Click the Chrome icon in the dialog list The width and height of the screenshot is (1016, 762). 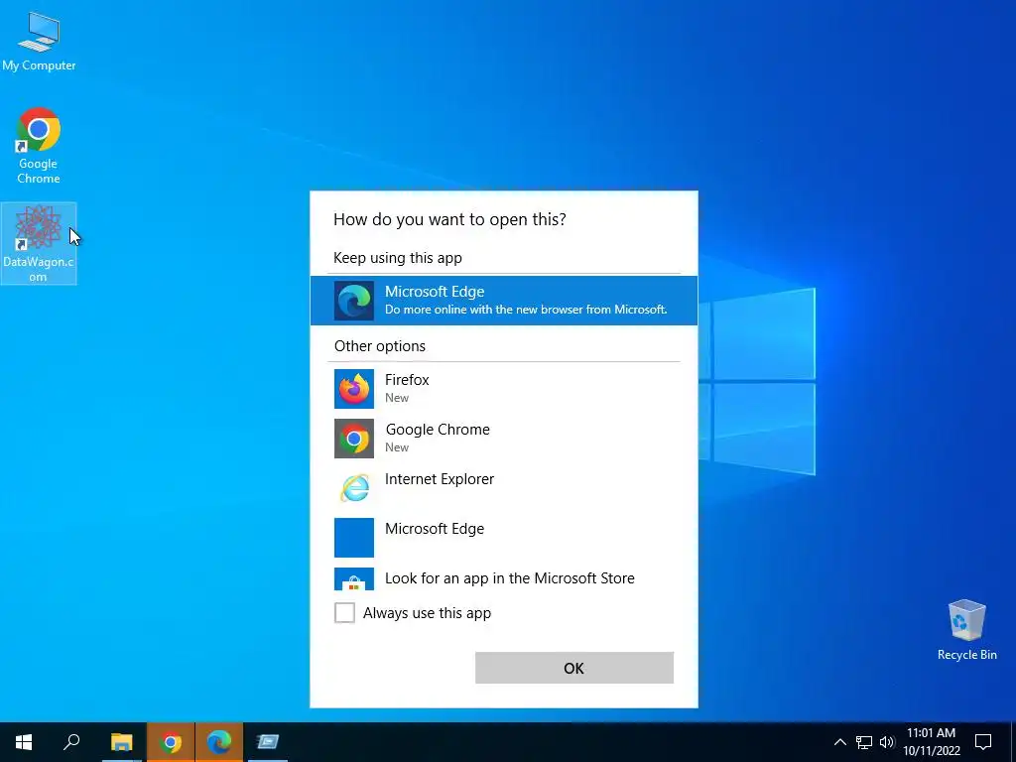click(x=354, y=439)
